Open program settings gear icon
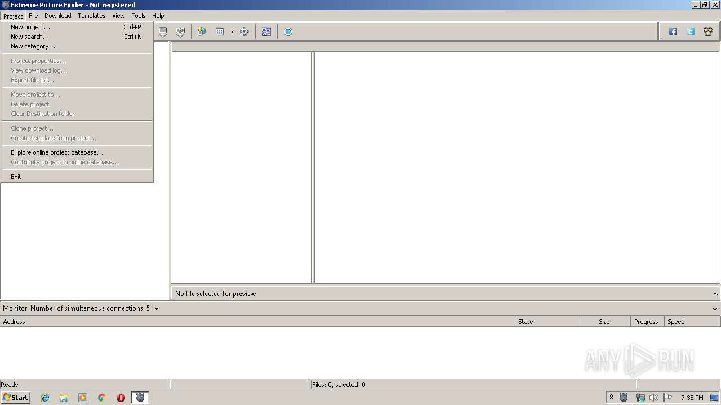 [244, 32]
